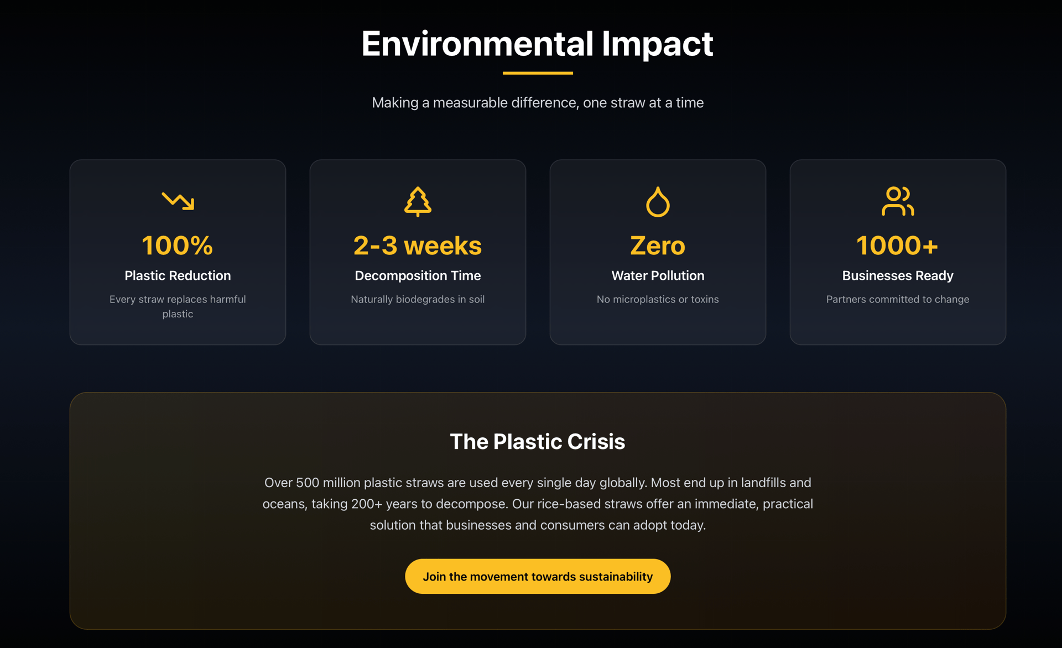Click the Businesses Ready card title
The width and height of the screenshot is (1062, 648).
(897, 275)
